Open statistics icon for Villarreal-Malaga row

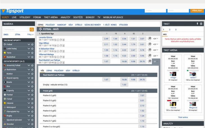coord(150,56)
